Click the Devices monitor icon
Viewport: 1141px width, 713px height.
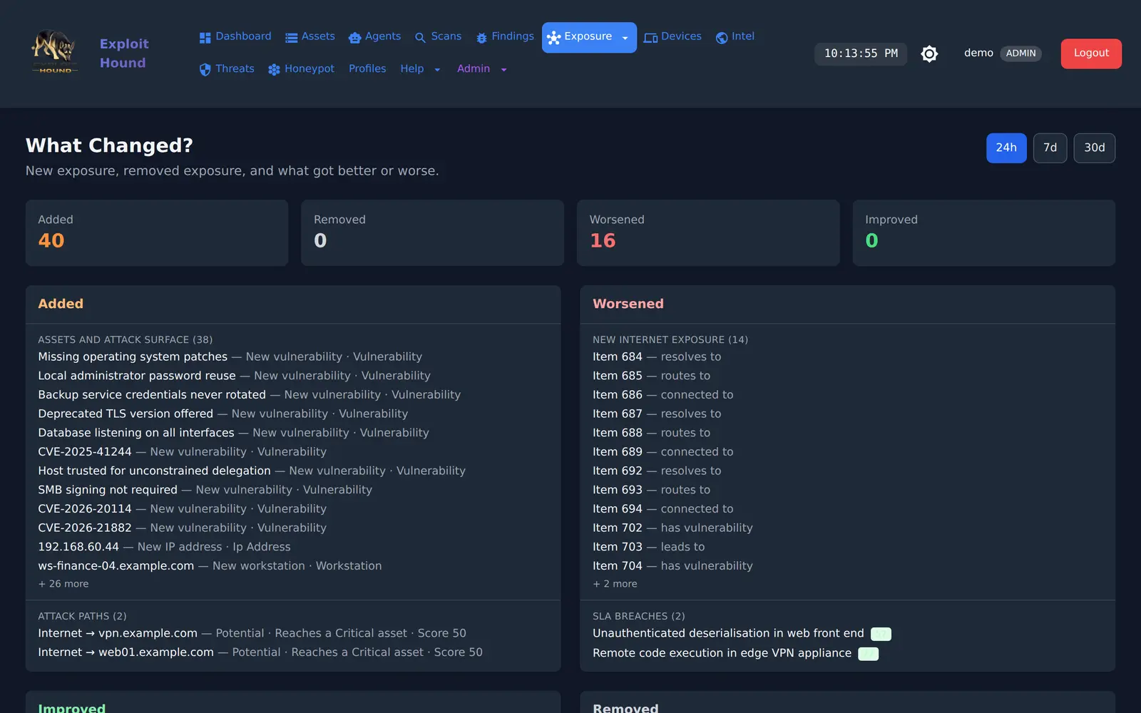pos(650,38)
